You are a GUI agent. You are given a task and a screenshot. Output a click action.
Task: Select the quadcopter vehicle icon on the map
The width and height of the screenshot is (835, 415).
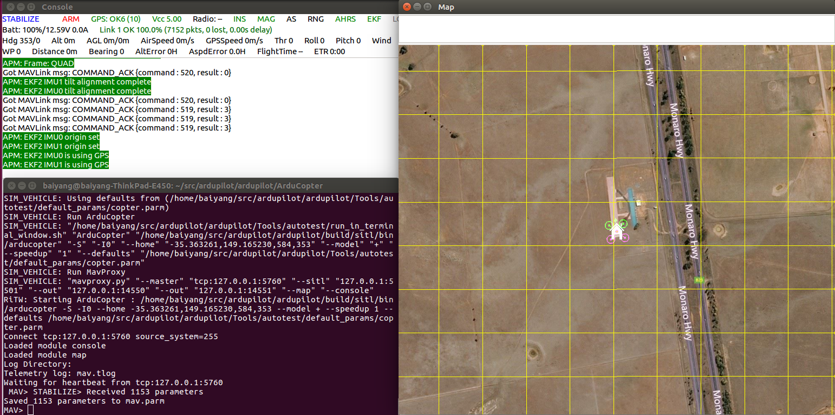(x=616, y=231)
